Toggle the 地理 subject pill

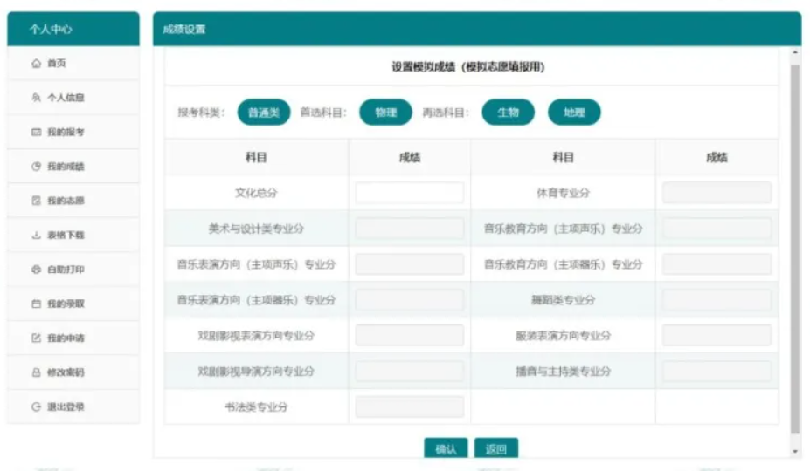[x=574, y=112]
